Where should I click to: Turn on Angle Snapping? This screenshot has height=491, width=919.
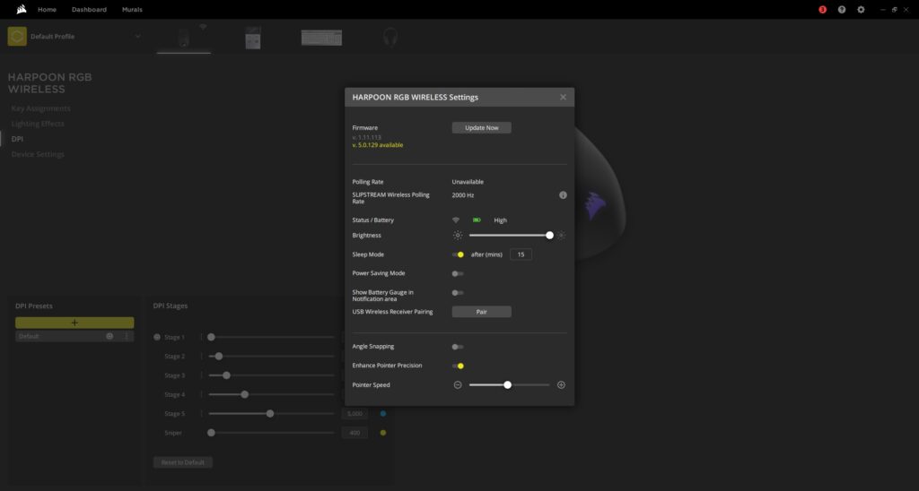click(458, 347)
